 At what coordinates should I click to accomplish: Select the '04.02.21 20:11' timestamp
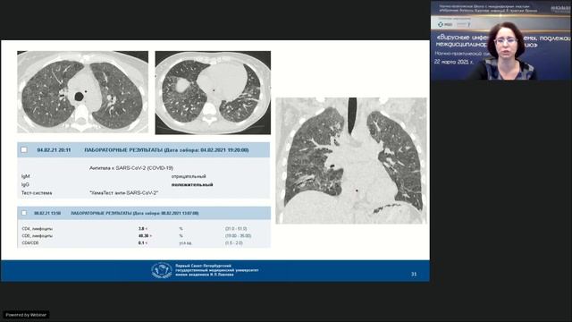click(x=54, y=150)
